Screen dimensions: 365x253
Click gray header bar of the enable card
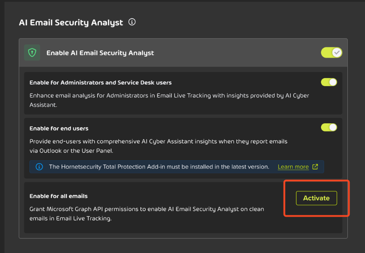(x=183, y=53)
